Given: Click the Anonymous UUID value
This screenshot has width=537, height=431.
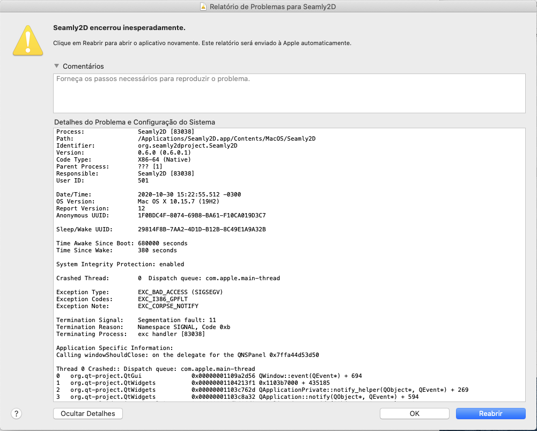Looking at the screenshot, I should (201, 215).
